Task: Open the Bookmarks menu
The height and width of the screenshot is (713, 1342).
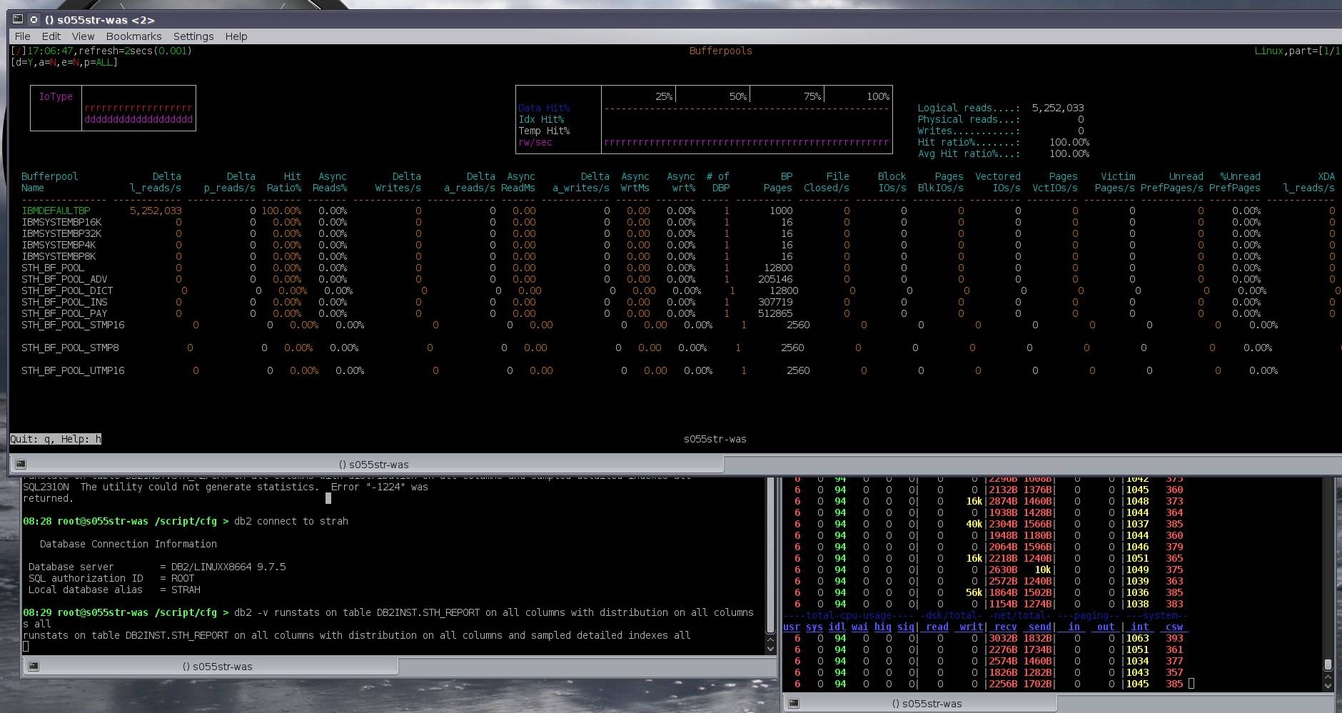Action: [133, 36]
